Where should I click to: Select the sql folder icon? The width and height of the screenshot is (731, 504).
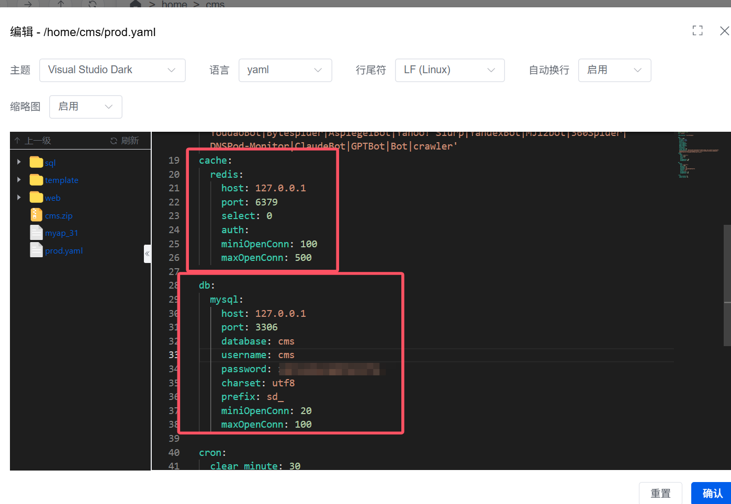36,163
